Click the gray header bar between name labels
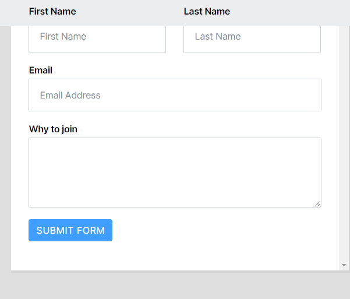This screenshot has width=350, height=299. [x=129, y=12]
